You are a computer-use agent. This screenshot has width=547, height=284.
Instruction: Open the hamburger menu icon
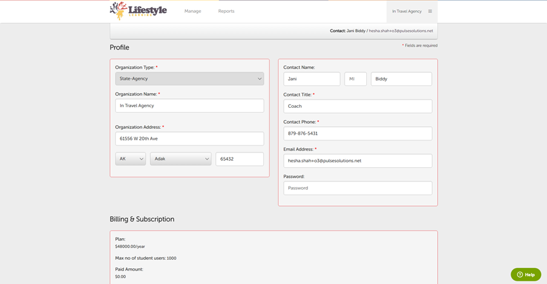point(430,11)
